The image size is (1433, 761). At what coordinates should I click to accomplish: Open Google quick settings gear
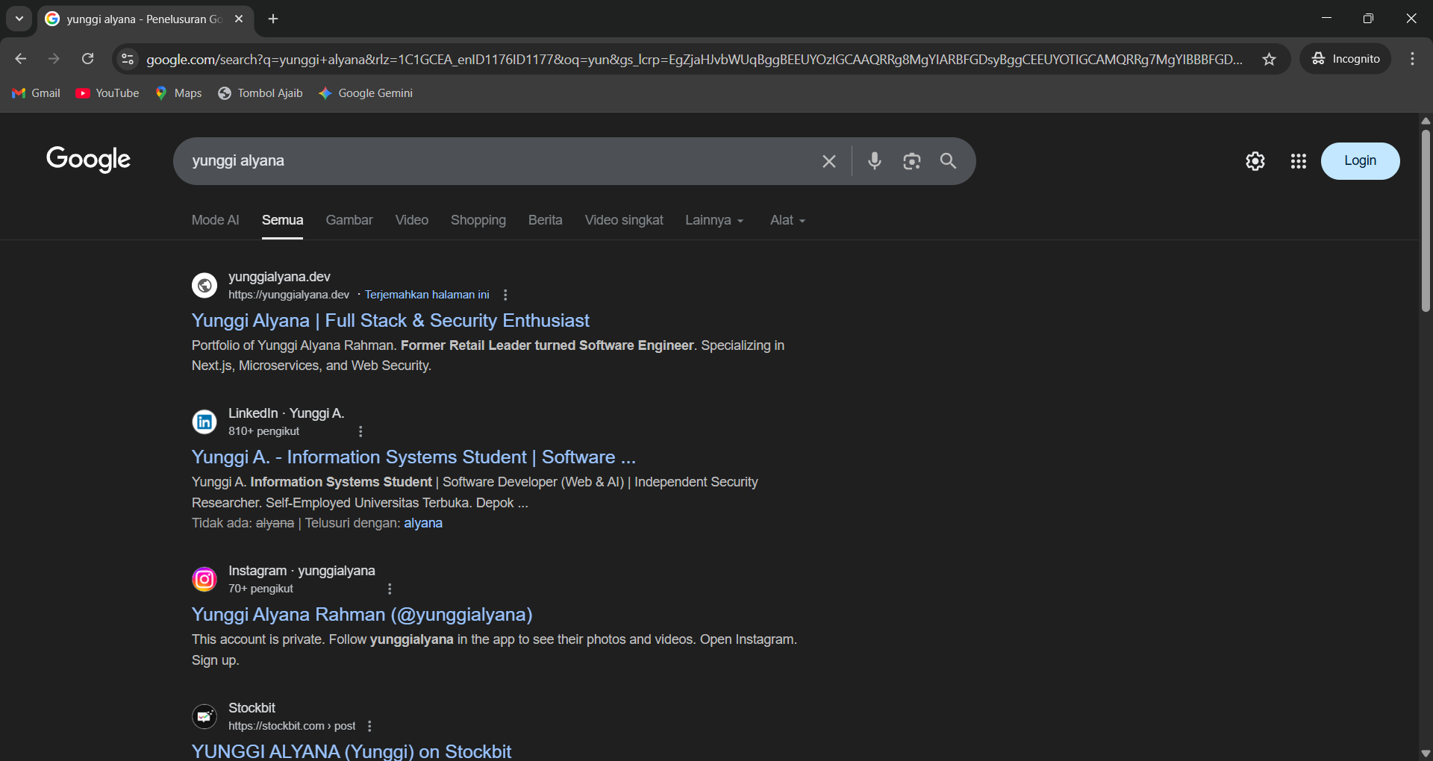point(1255,161)
